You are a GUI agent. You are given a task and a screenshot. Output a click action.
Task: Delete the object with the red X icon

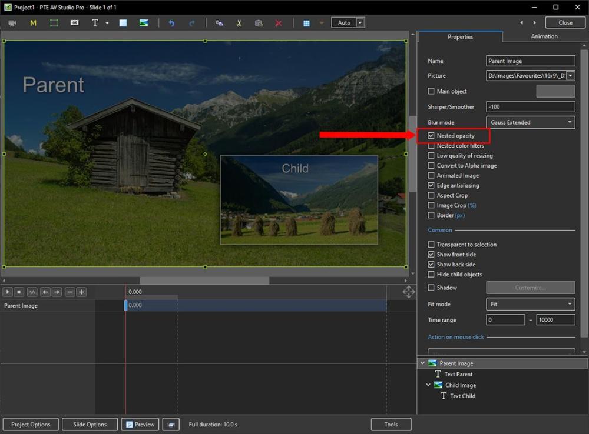279,23
